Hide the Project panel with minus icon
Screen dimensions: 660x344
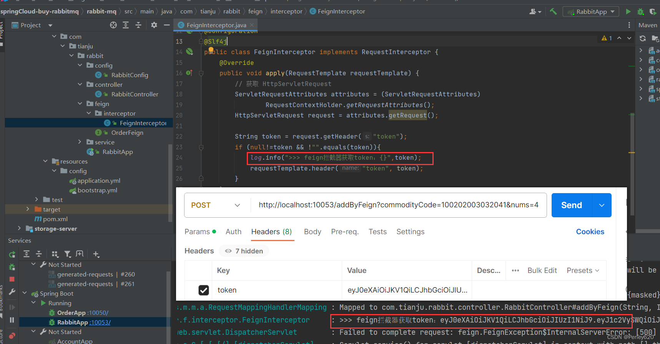pyautogui.click(x=167, y=25)
